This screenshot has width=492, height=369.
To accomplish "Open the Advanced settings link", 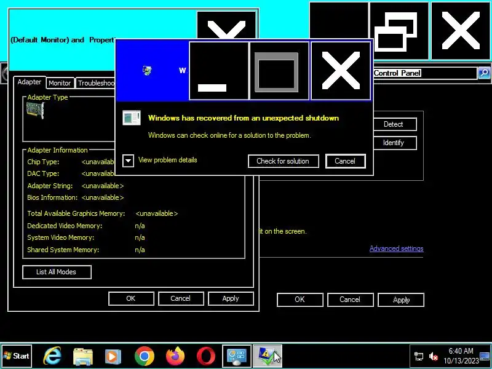I will click(396, 248).
